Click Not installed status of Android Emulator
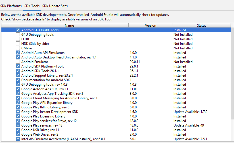The height and width of the screenshot is (143, 234). coord(183,62)
